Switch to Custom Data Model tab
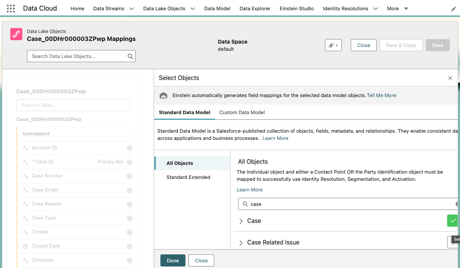Screen dimensions: 460x268 tap(242, 112)
